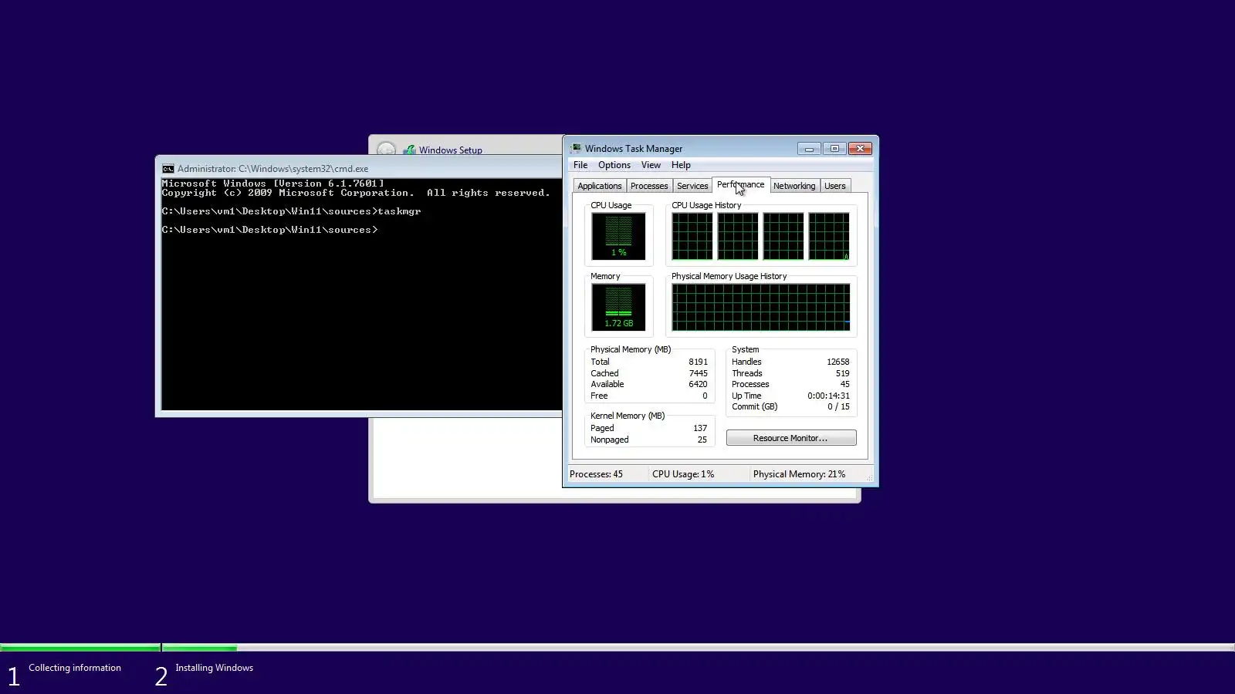Click the command line ending in taskmgr
The width and height of the screenshot is (1235, 694).
tap(291, 211)
